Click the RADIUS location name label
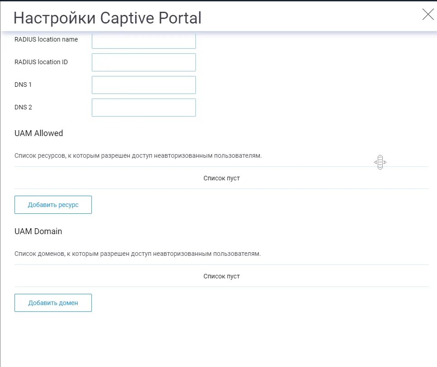Image resolution: width=437 pixels, height=367 pixels. coord(46,39)
